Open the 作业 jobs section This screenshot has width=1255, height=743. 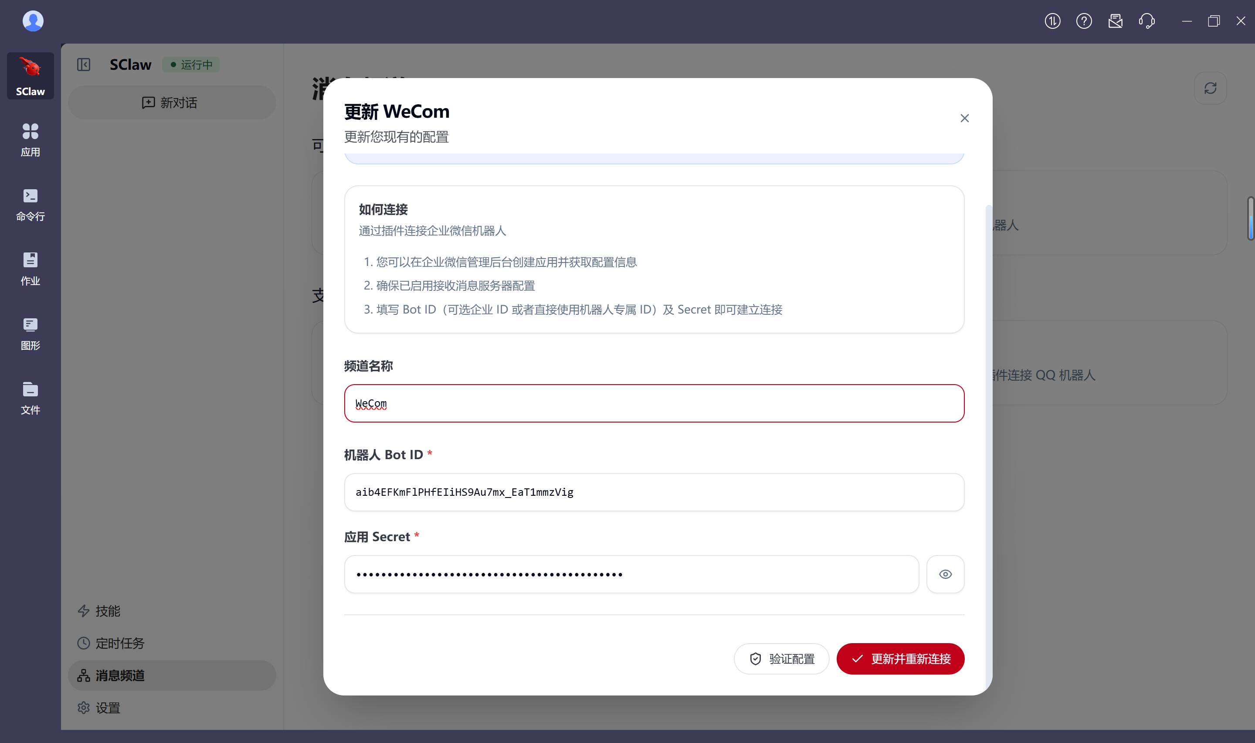click(x=31, y=269)
